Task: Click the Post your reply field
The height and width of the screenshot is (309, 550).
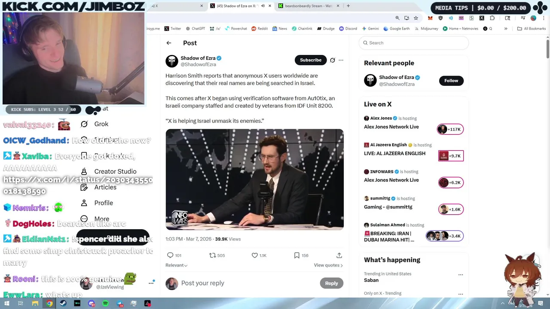Action: (249, 283)
